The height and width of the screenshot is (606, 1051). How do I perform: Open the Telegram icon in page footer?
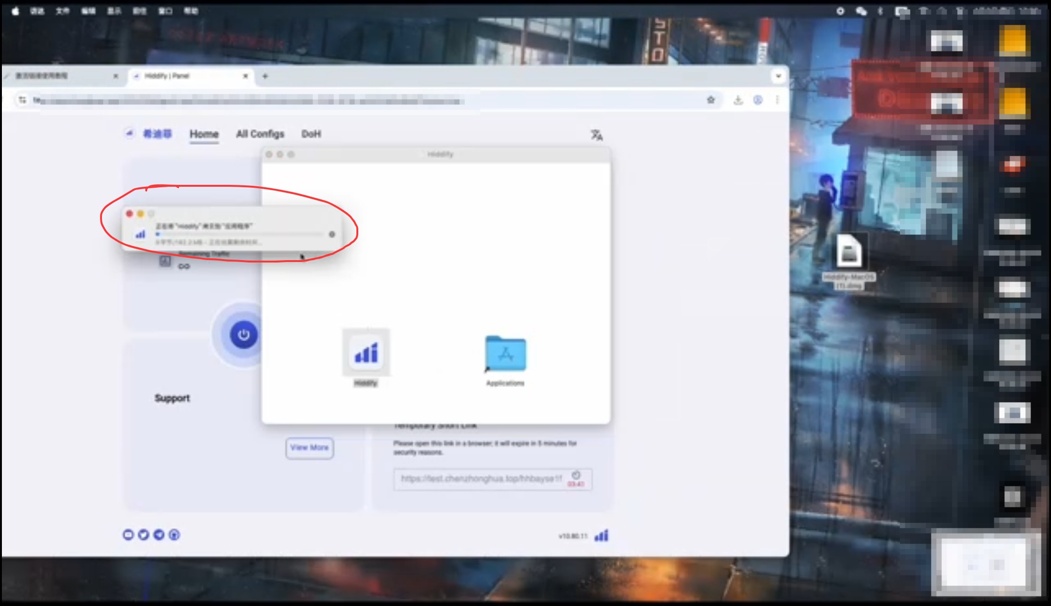click(x=159, y=535)
